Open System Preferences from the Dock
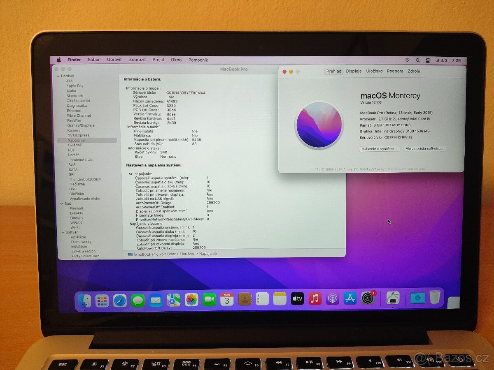The width and height of the screenshot is (494, 370). [x=368, y=299]
